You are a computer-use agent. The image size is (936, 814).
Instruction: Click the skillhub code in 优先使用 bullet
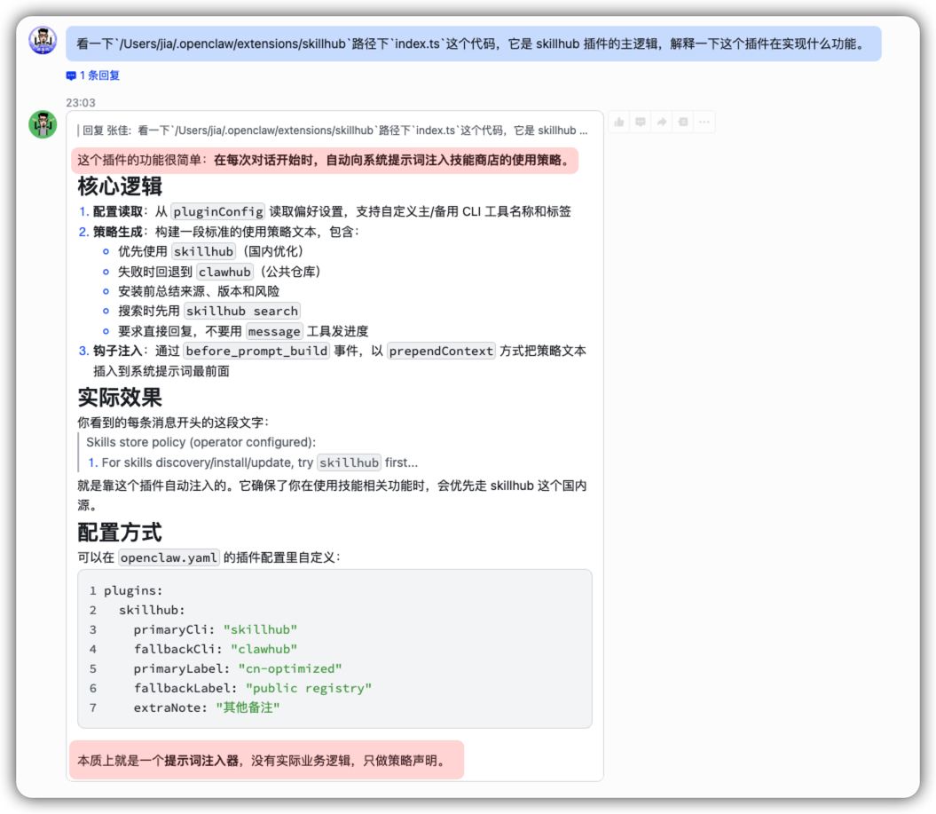(x=203, y=251)
